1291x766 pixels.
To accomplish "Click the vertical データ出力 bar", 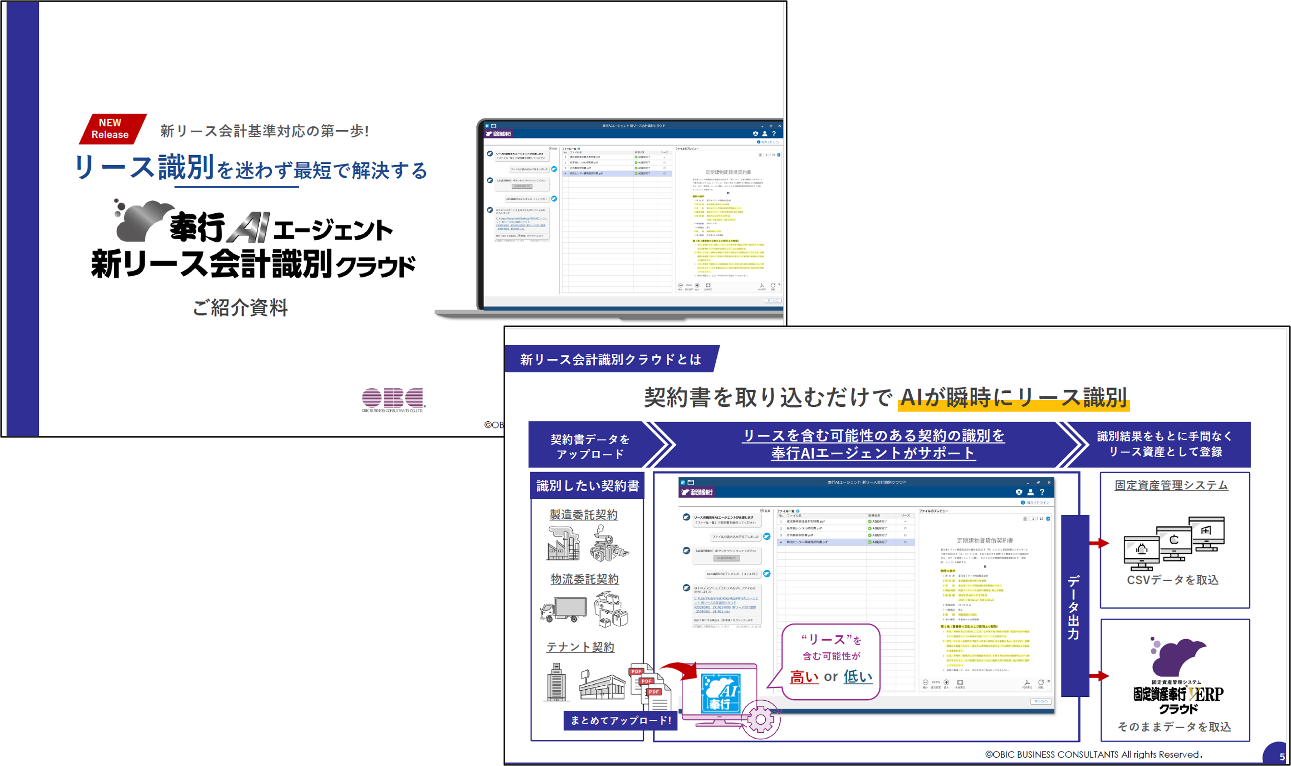I will (x=1075, y=606).
